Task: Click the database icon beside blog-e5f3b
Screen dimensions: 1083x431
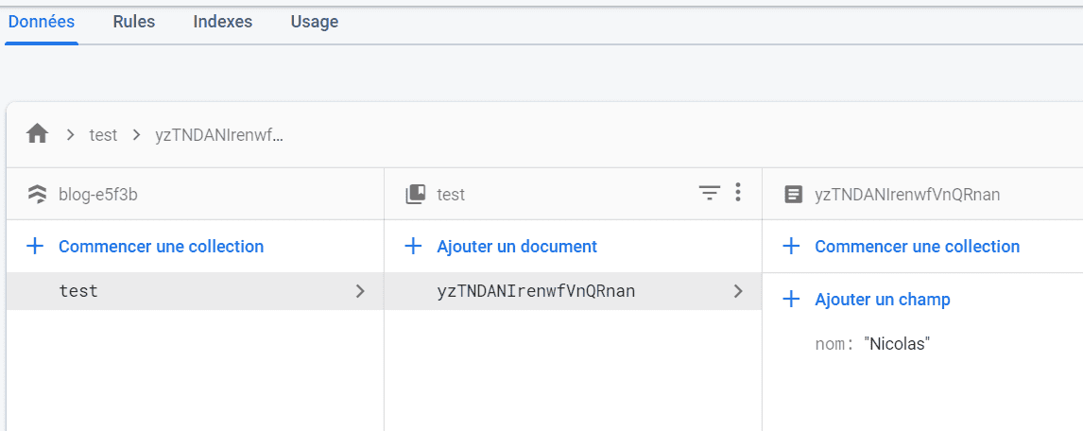Action: [x=38, y=195]
